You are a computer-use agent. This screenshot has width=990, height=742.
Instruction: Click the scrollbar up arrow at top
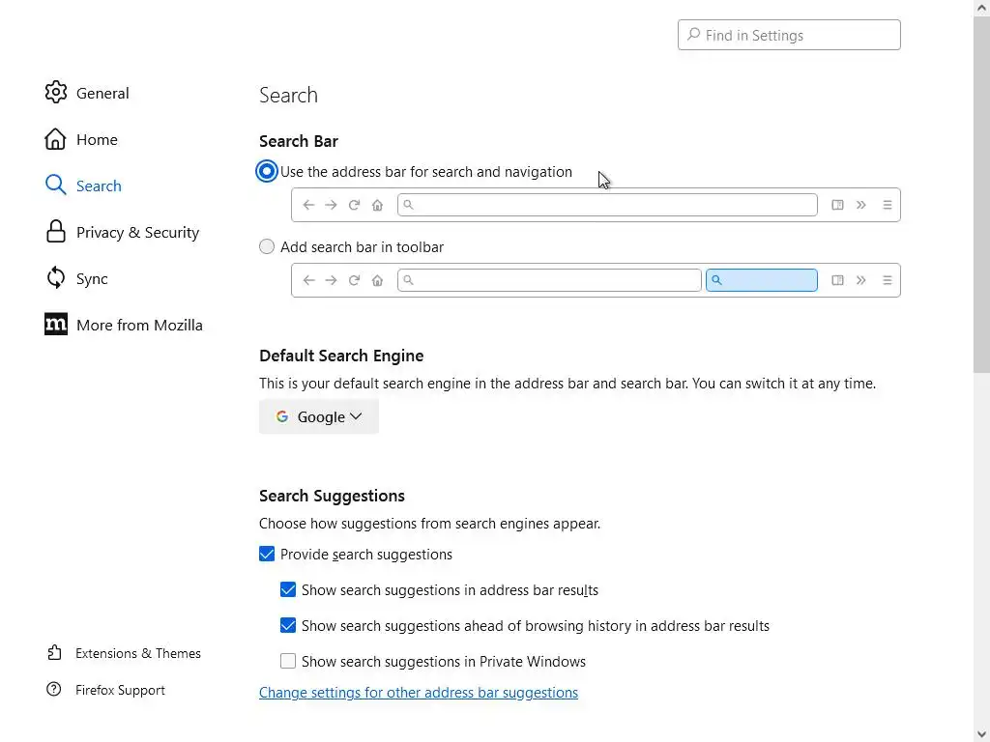point(981,8)
